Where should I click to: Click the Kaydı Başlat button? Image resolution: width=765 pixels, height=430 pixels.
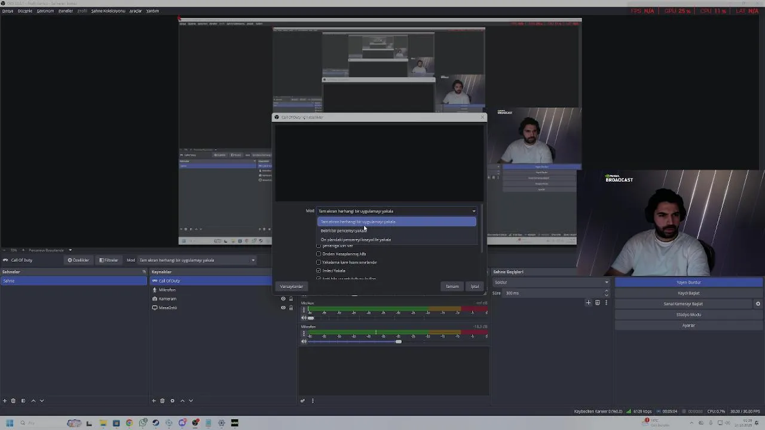688,293
